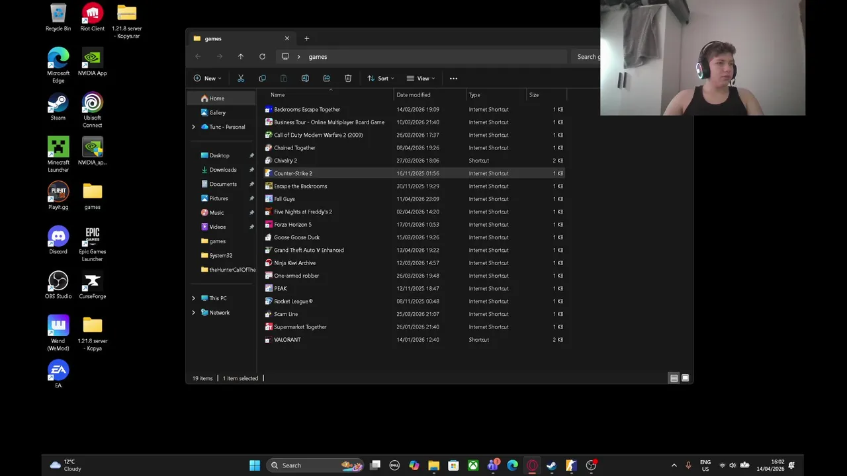Image resolution: width=847 pixels, height=476 pixels.
Task: Select Backrooms Escape Together shortcut
Action: point(414,110)
